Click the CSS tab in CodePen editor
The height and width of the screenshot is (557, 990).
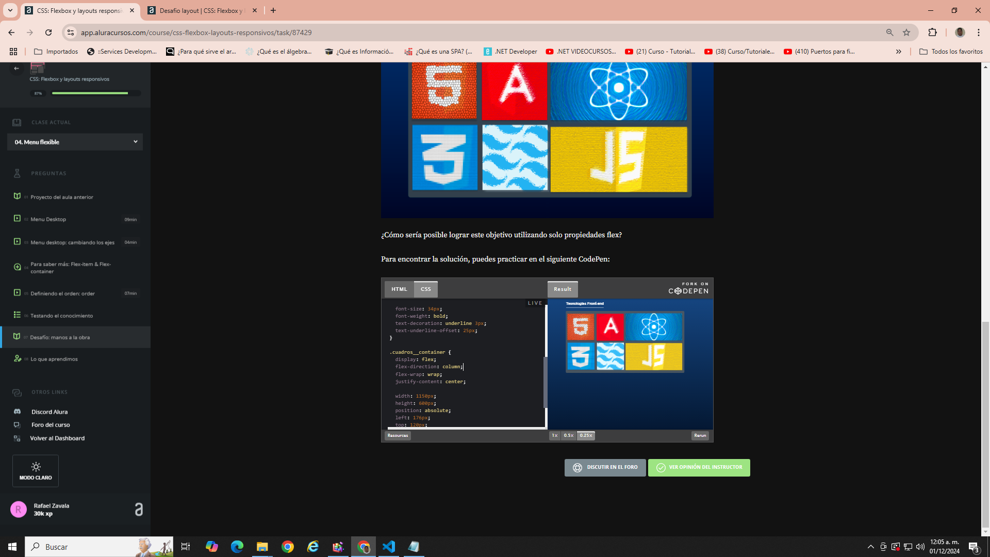425,289
